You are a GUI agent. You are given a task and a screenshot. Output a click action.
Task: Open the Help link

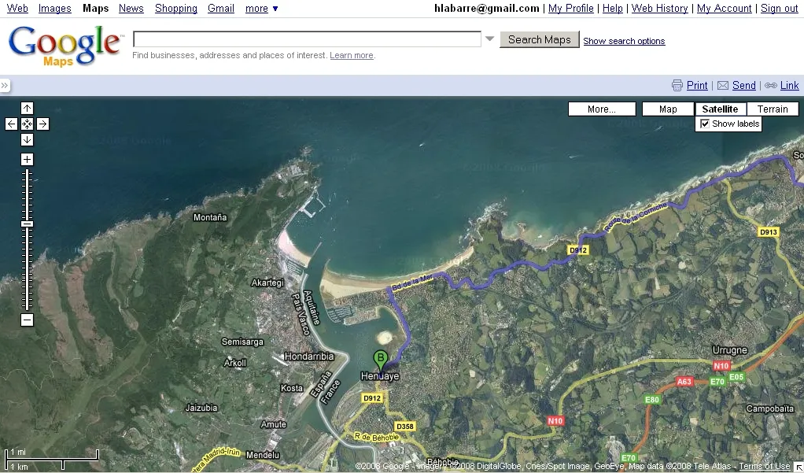612,8
